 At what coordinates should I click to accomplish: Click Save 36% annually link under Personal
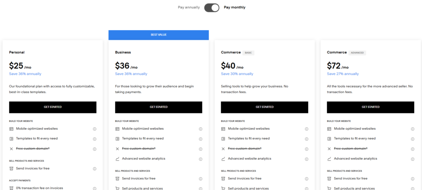(x=25, y=74)
